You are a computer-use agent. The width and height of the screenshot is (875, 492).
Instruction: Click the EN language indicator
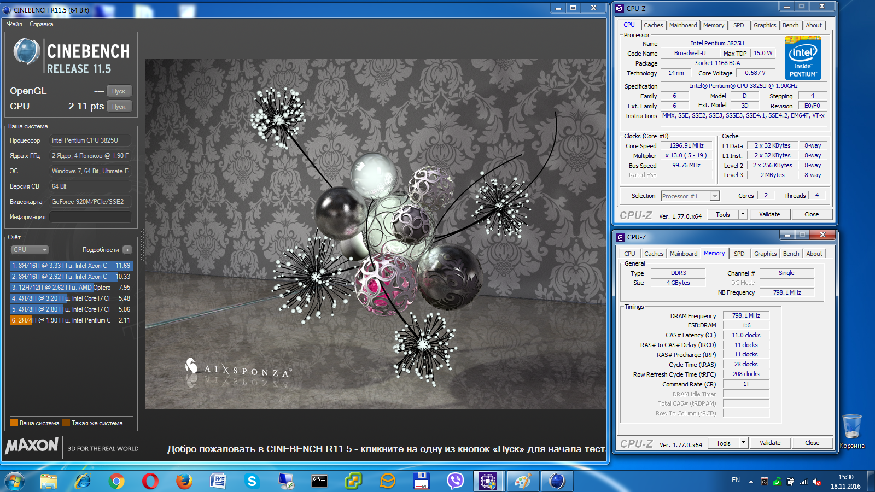736,480
